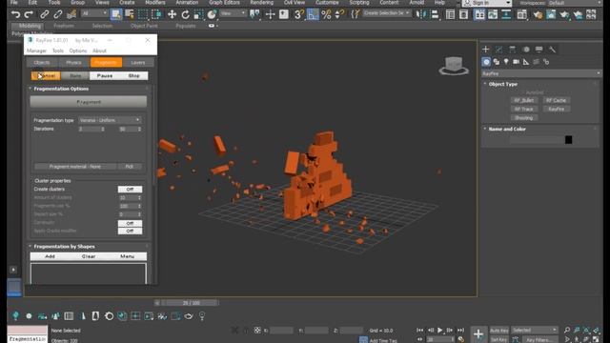Open the Workspaces Default dropdown
This screenshot has width=610, height=343.
click(574, 3)
